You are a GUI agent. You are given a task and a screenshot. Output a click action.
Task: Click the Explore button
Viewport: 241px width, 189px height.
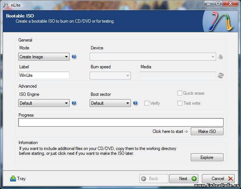(x=207, y=157)
